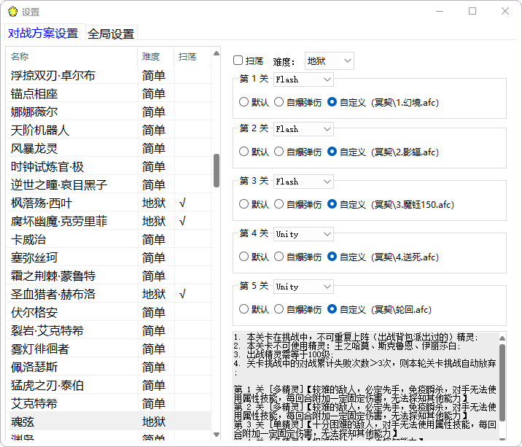The image size is (522, 447).
Task: Select the 猛虎之刃·泰伯 row
Action: click(x=109, y=385)
